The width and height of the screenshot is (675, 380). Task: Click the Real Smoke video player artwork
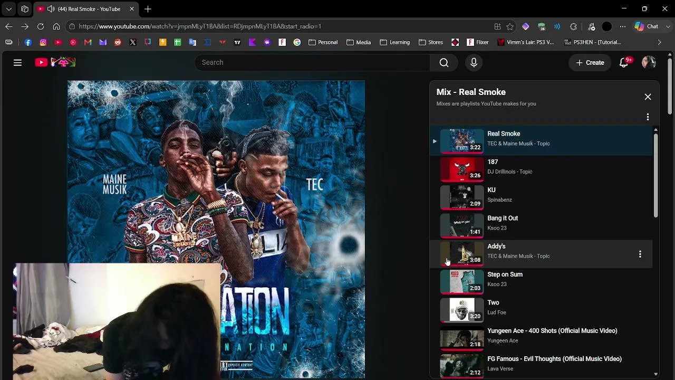click(x=216, y=230)
